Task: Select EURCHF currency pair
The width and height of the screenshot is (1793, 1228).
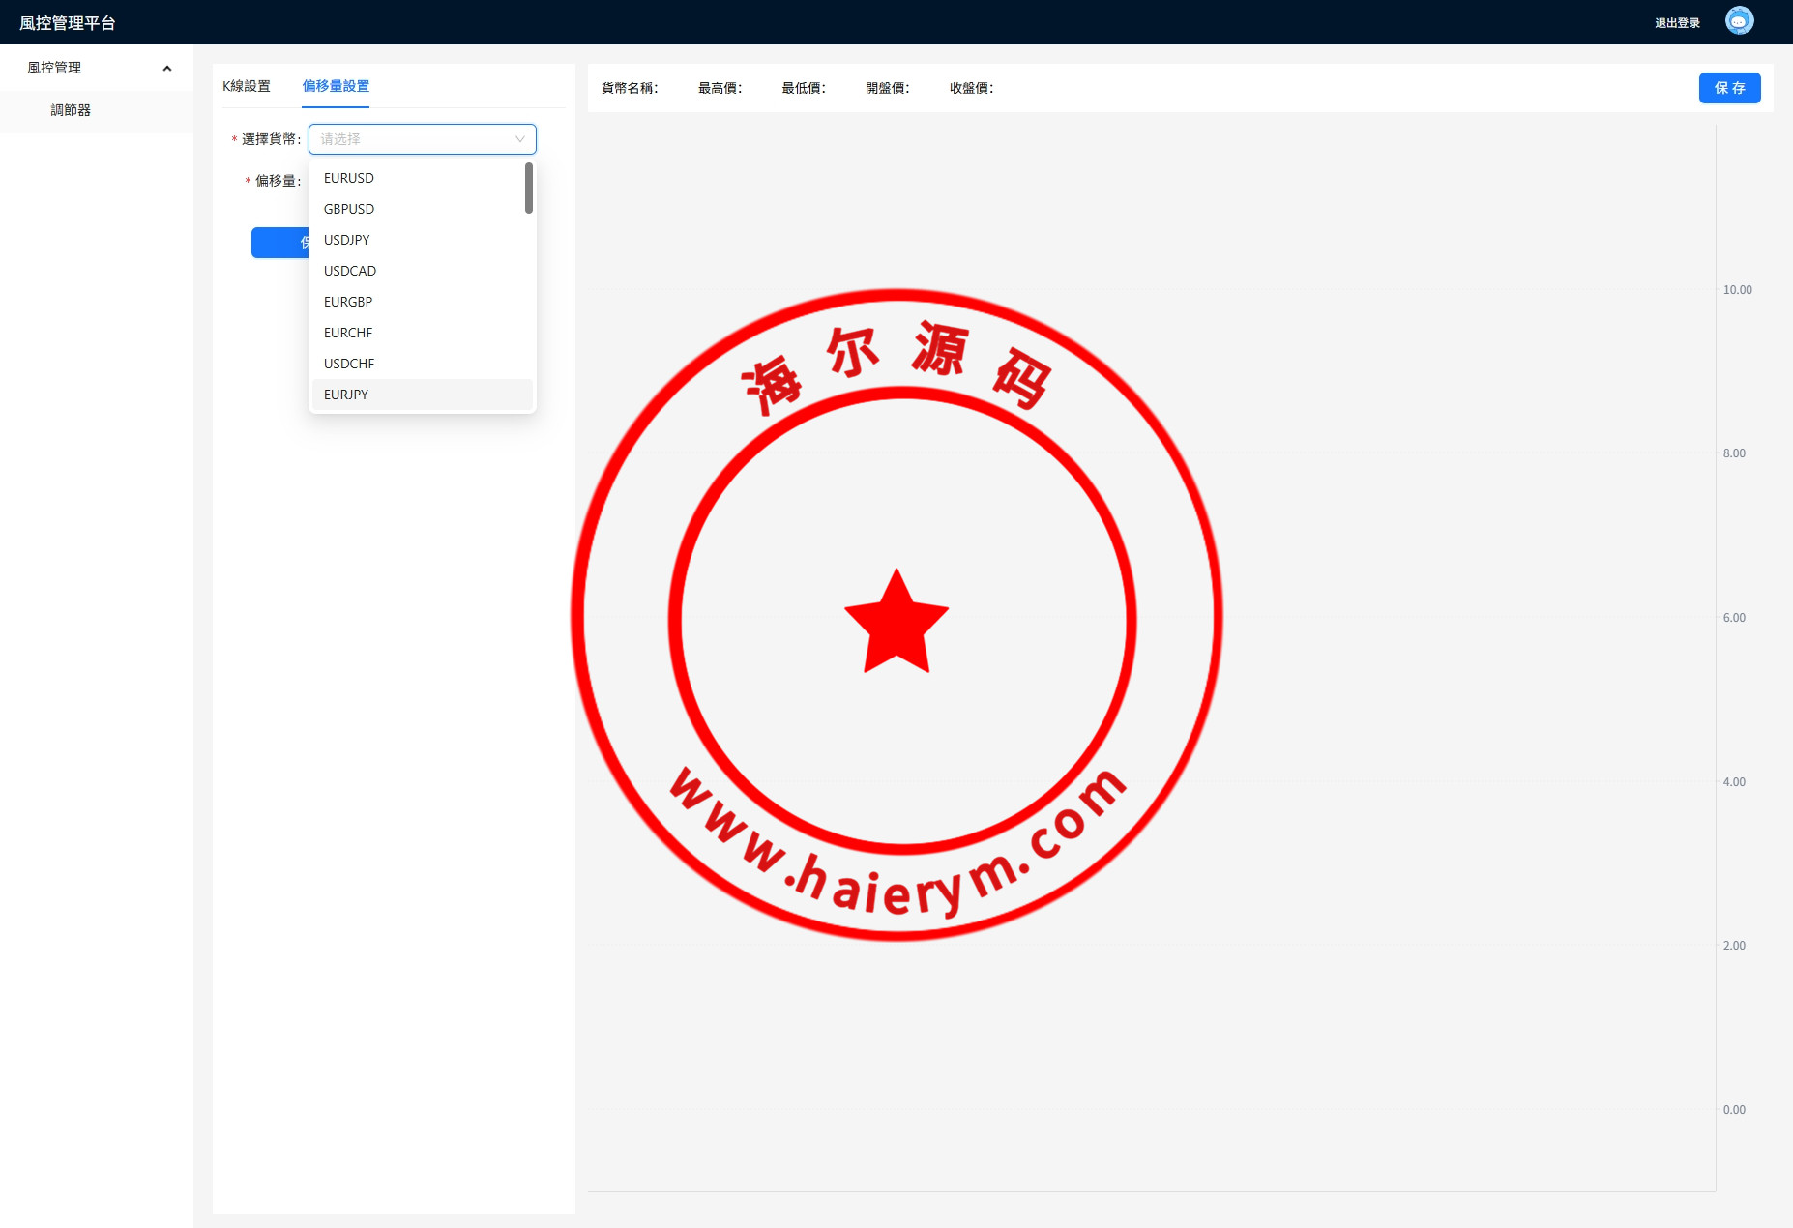Action: [348, 333]
